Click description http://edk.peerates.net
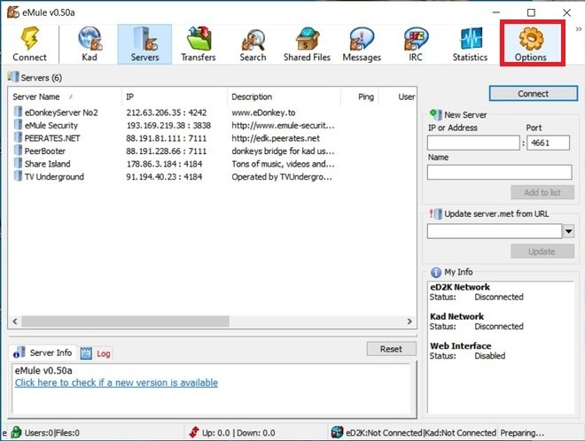Screen dimensions: 585x441 [276, 138]
